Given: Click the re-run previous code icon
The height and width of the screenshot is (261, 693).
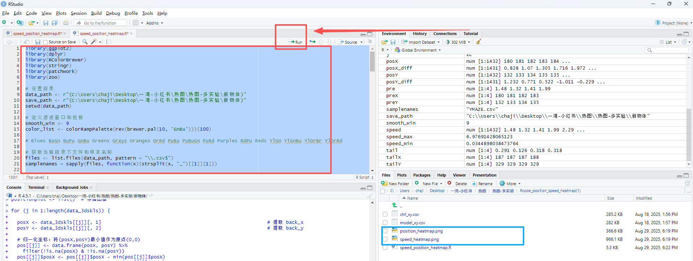Looking at the screenshot, I should tap(312, 42).
